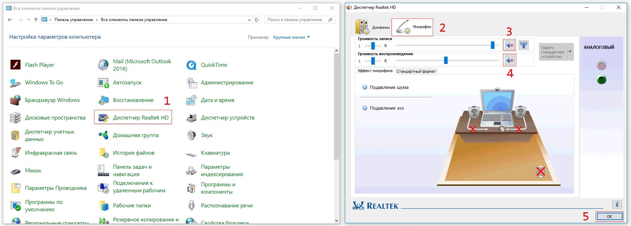Click the pink analog jack indicator

(x=601, y=65)
